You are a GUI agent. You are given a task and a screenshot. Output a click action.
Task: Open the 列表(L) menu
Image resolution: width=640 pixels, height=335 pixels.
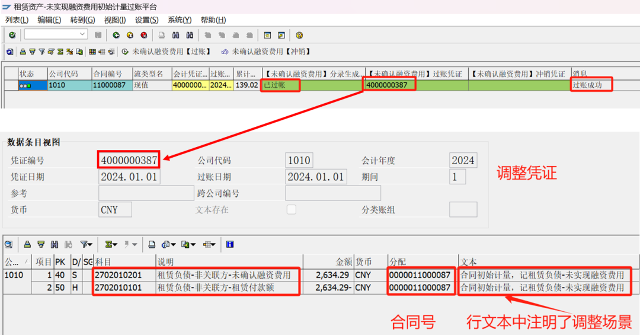tap(17, 20)
